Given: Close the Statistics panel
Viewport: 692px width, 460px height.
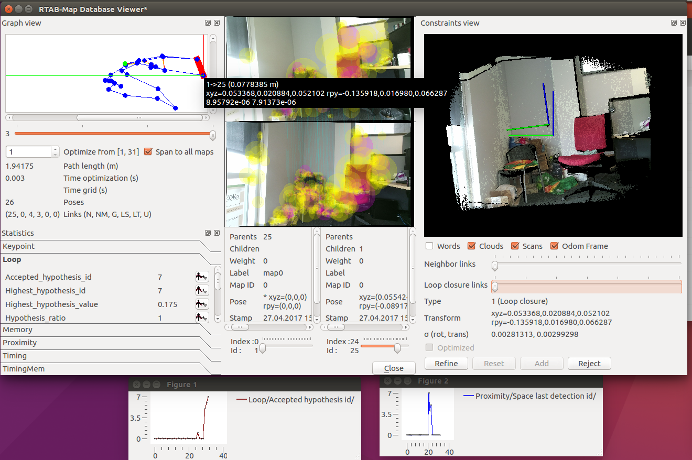Looking at the screenshot, I should point(217,233).
